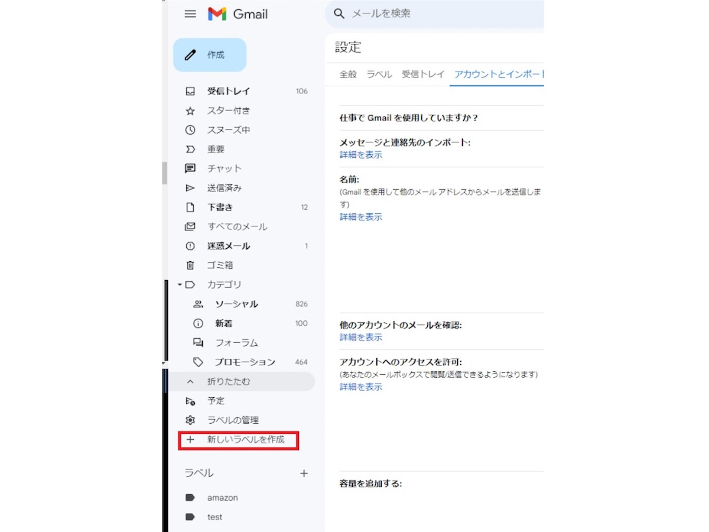
Task: Click the gear icon beside ラベルの管理
Action: (x=190, y=420)
